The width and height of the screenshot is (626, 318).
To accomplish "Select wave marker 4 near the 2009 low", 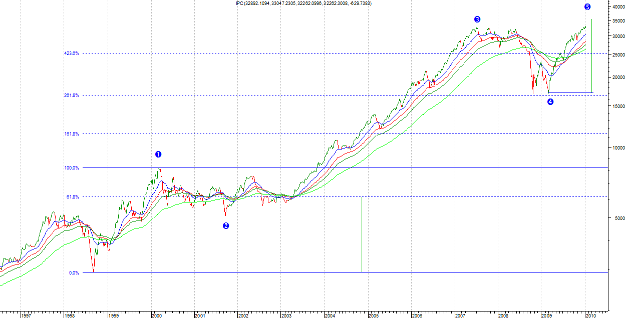I will coord(550,102).
